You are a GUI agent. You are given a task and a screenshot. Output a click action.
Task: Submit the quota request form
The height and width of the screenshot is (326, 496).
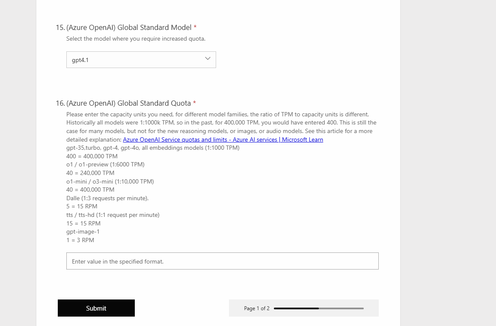[x=96, y=308]
